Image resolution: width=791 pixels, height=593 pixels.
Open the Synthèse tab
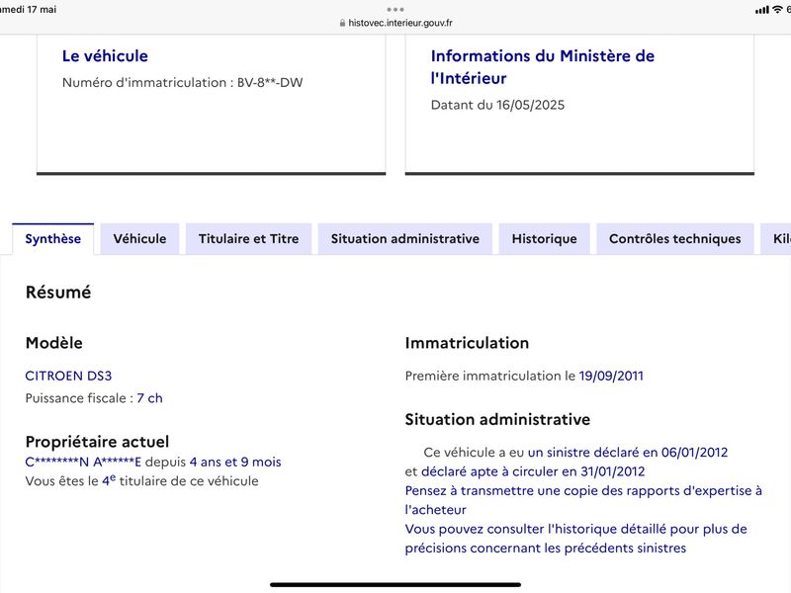53,239
